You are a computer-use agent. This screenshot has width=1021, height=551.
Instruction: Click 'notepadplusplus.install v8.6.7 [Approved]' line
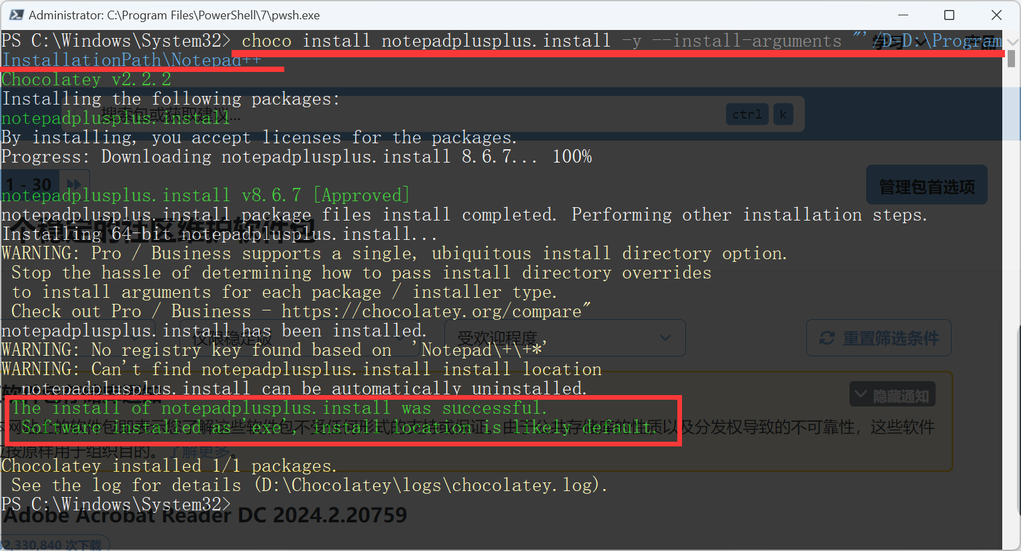pyautogui.click(x=206, y=195)
